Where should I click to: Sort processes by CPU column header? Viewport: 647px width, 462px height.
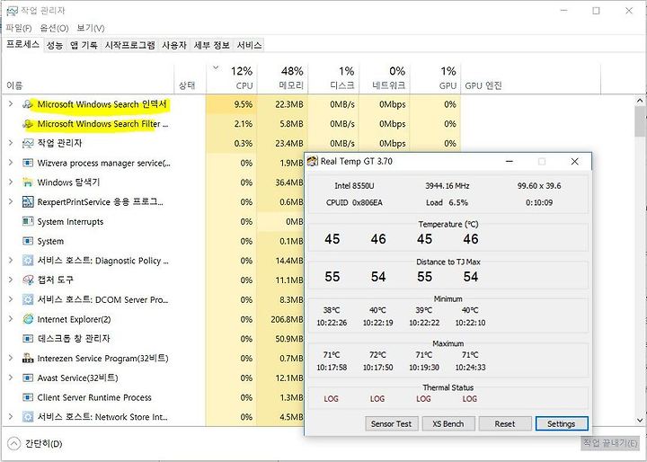(232, 78)
